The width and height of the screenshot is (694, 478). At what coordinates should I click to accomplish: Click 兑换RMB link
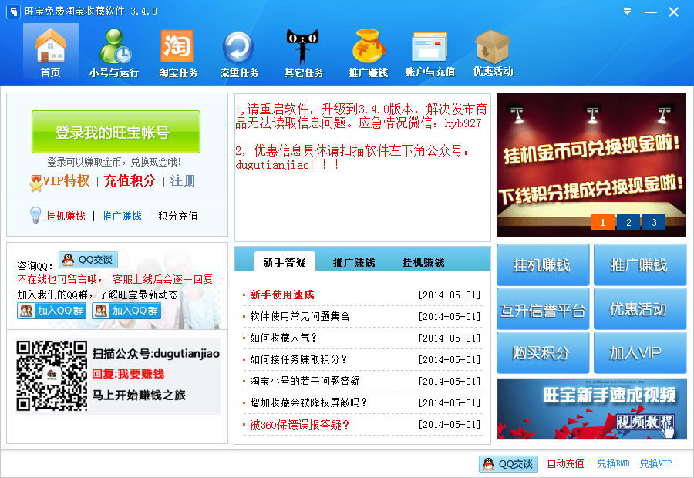click(614, 463)
